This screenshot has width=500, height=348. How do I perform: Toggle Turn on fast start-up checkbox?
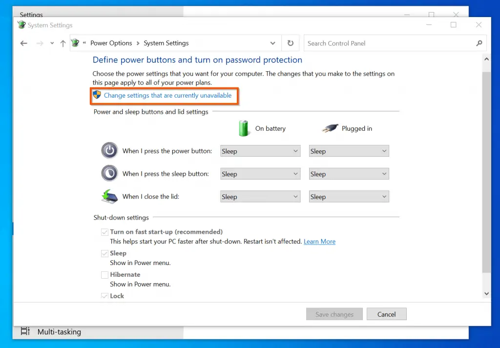tap(104, 232)
